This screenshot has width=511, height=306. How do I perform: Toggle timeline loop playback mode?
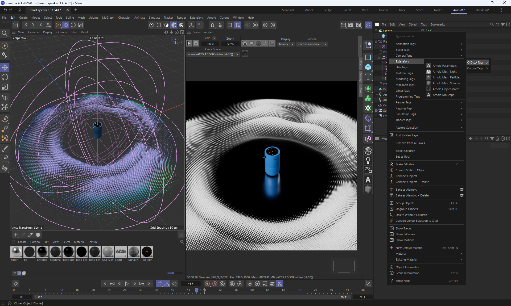click(159, 284)
